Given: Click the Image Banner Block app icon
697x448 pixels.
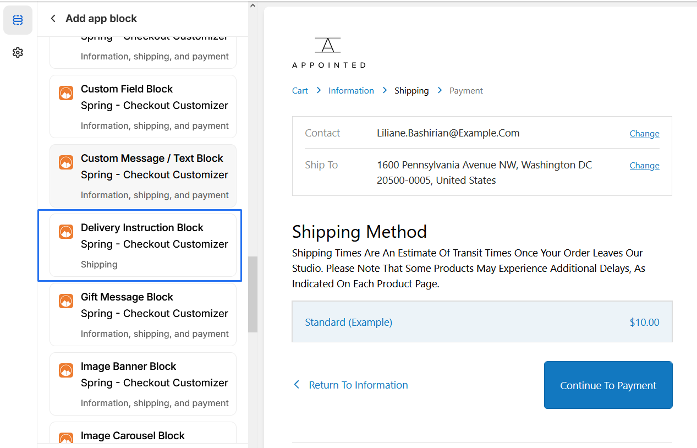Looking at the screenshot, I should [66, 371].
